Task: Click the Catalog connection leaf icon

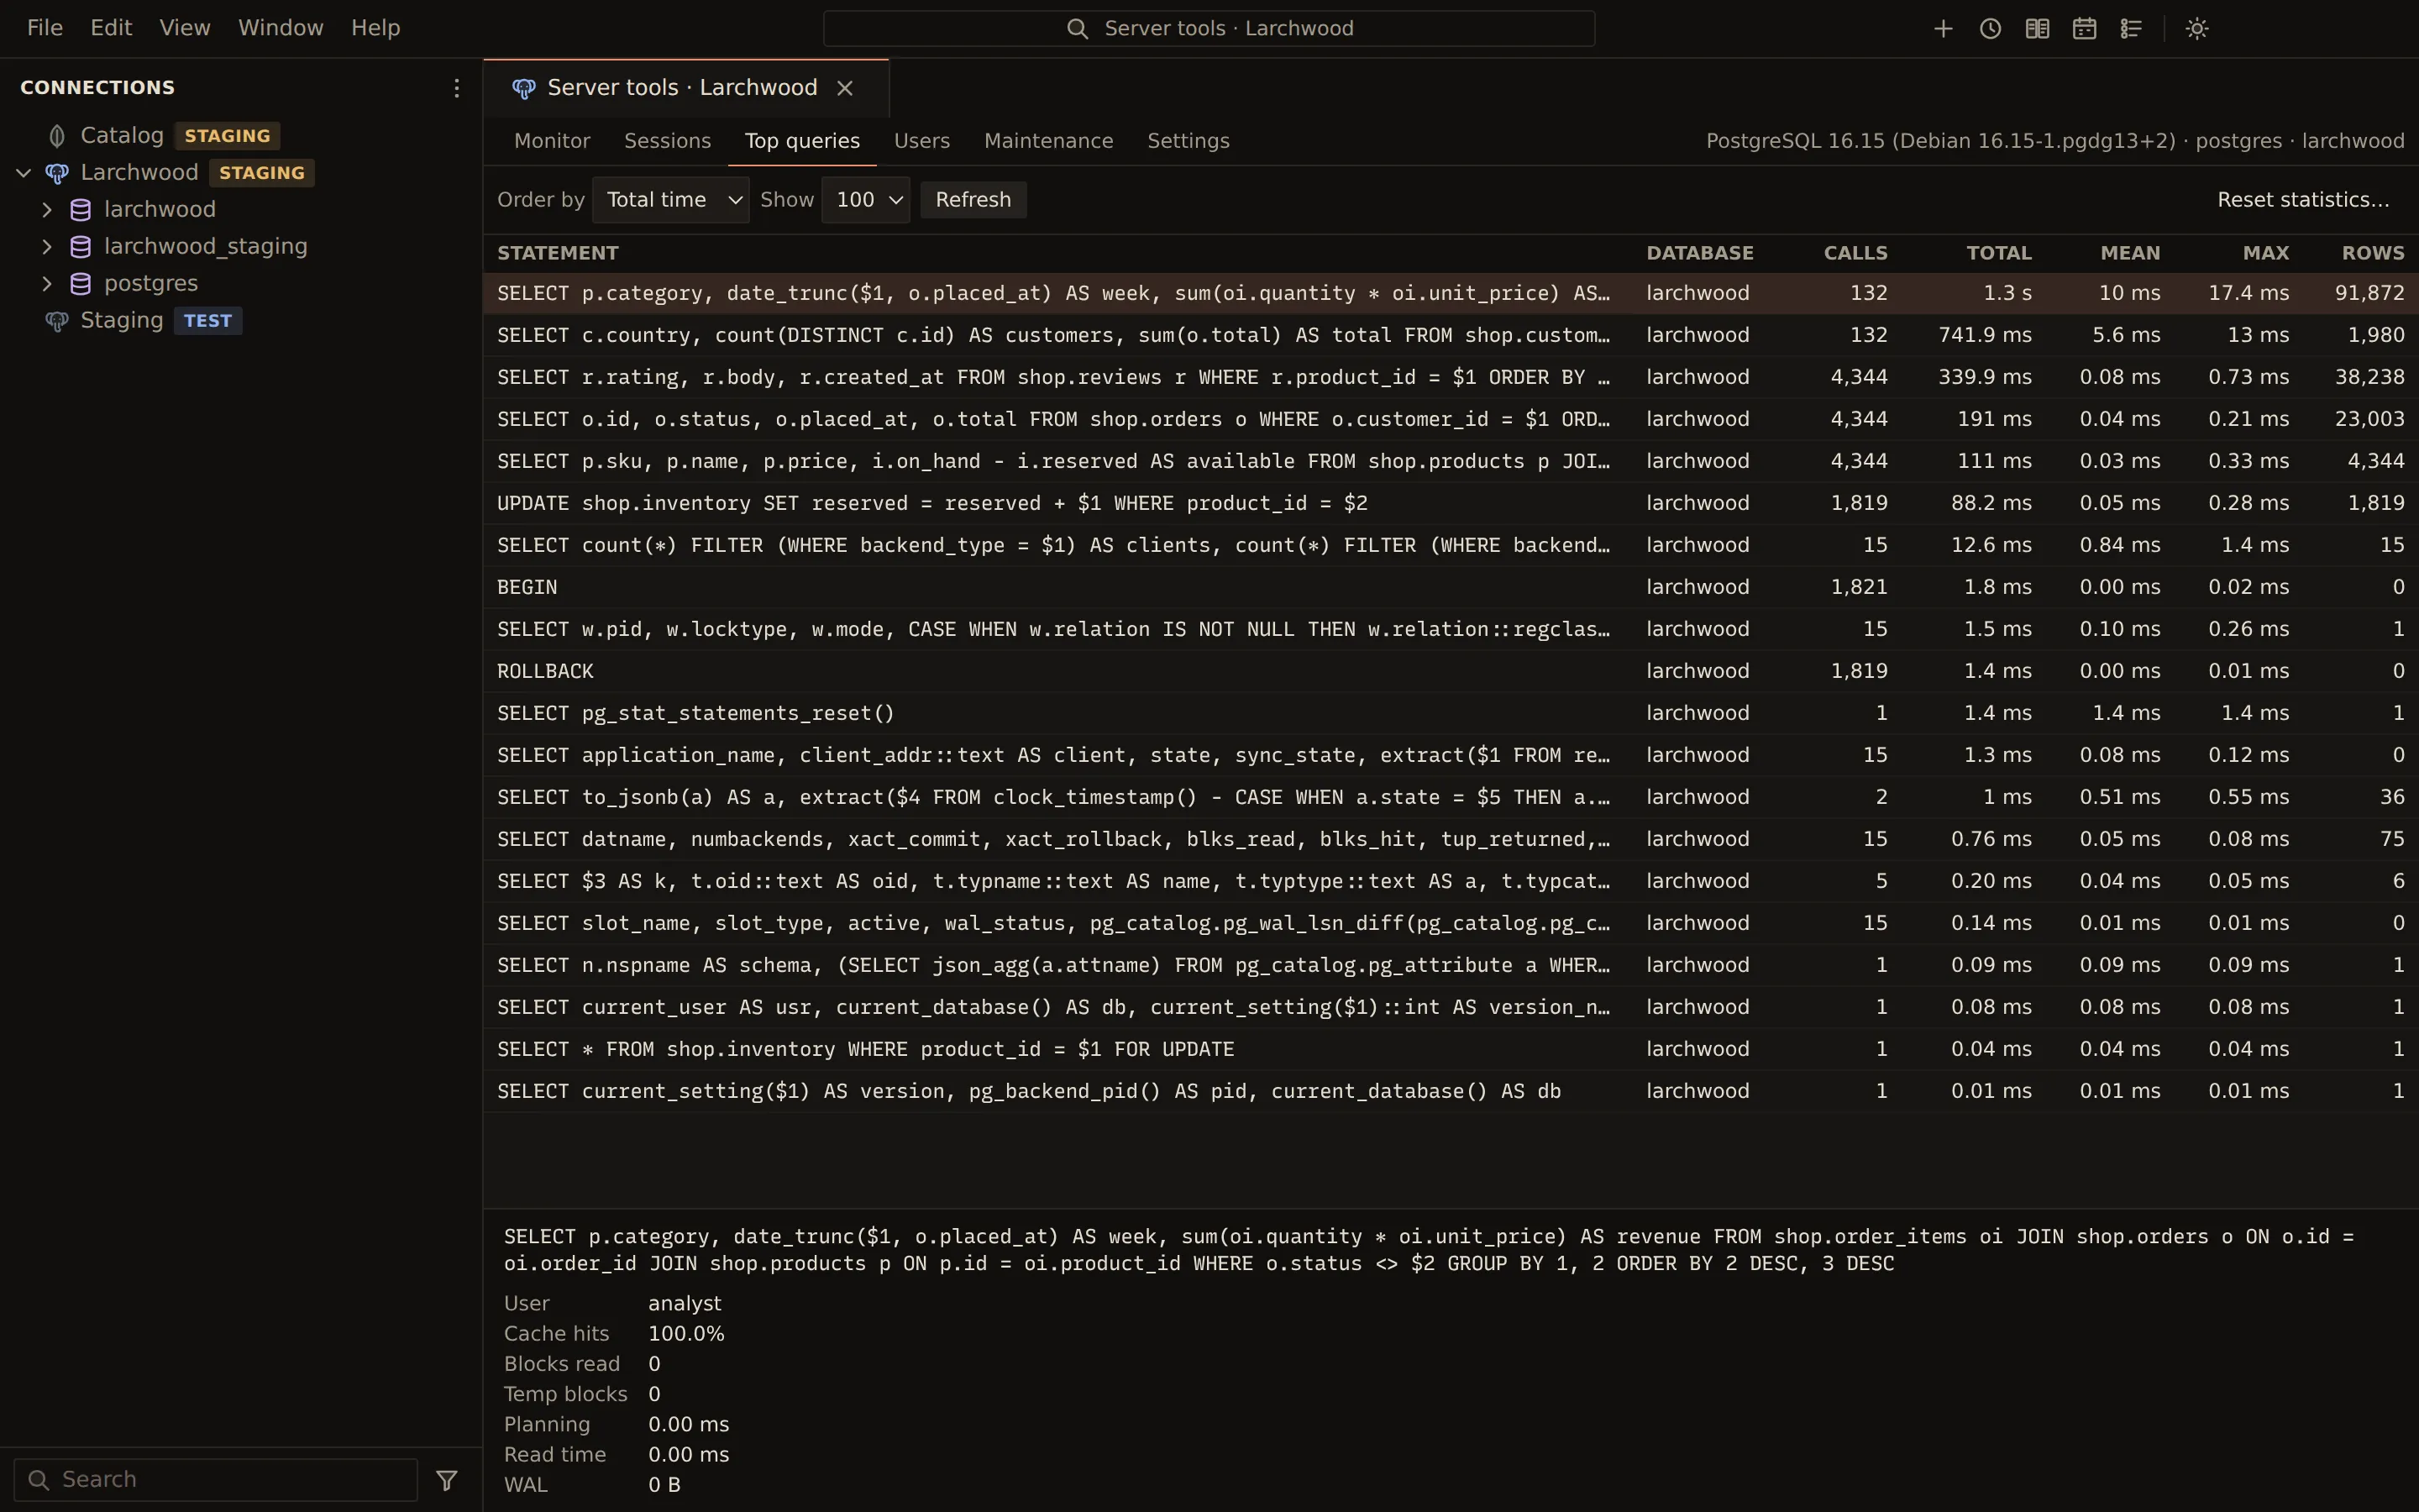Action: point(57,135)
